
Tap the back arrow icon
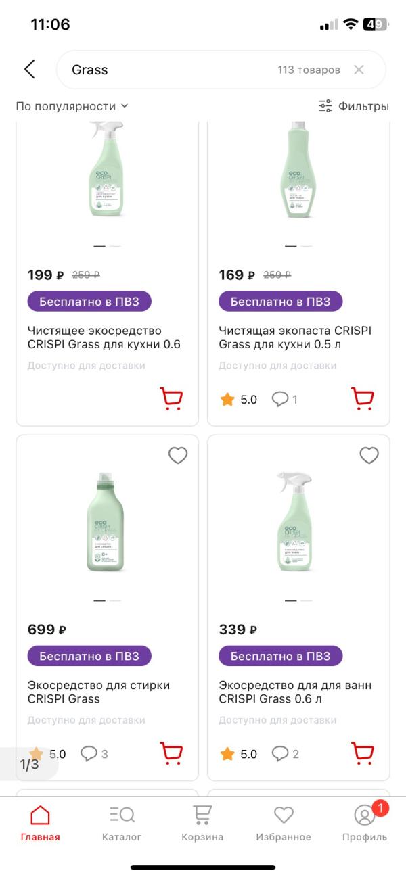(29, 69)
